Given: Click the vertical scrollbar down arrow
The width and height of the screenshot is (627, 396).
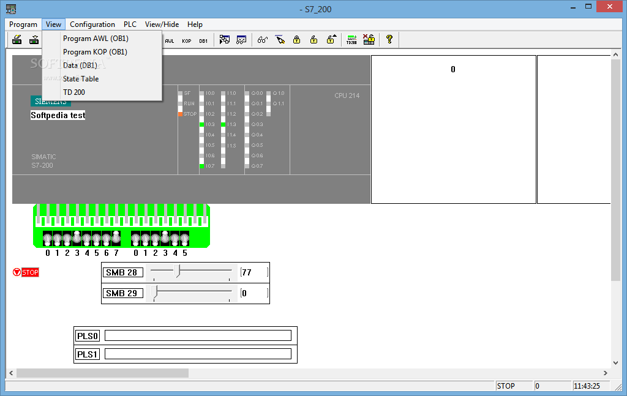Looking at the screenshot, I should pyautogui.click(x=615, y=363).
